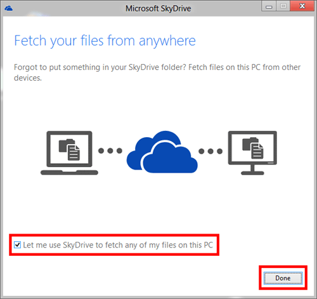Minimize the Microsoft SkyDrive window

pos(269,6)
